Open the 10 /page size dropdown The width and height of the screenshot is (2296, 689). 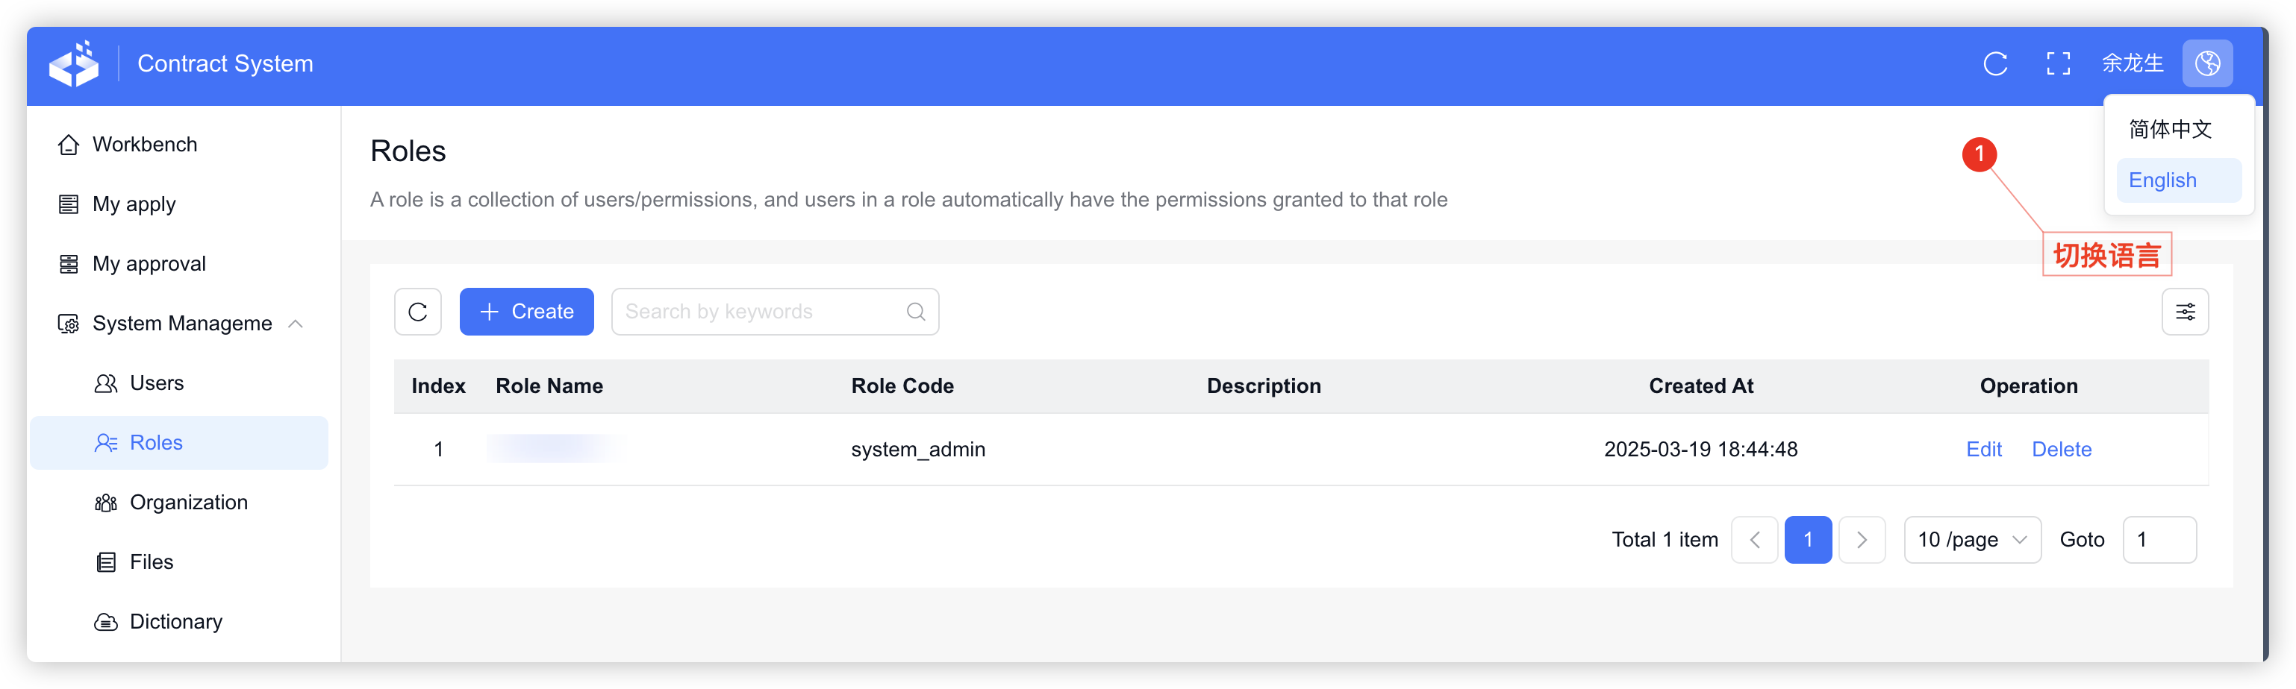1971,539
